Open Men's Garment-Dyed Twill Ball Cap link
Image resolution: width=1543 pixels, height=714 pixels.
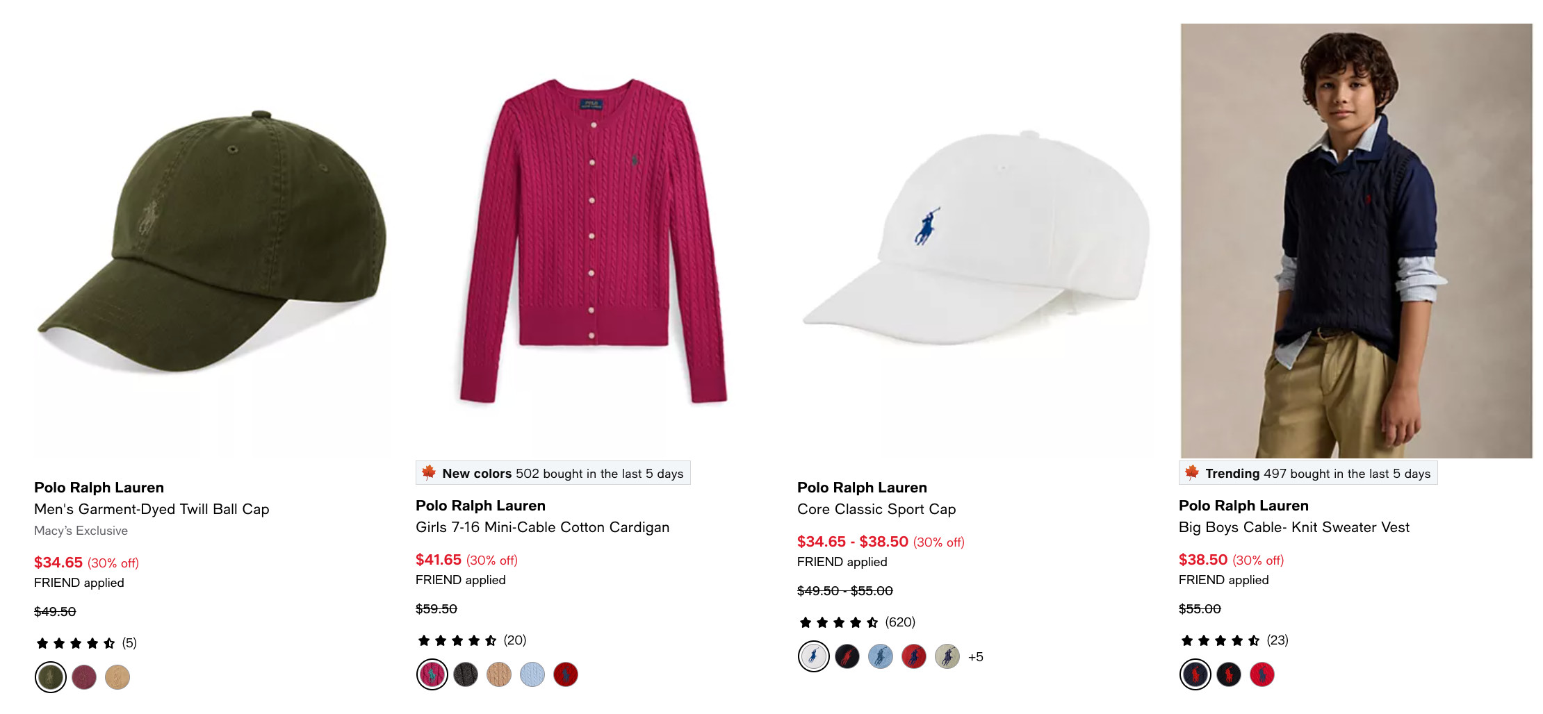pos(152,509)
